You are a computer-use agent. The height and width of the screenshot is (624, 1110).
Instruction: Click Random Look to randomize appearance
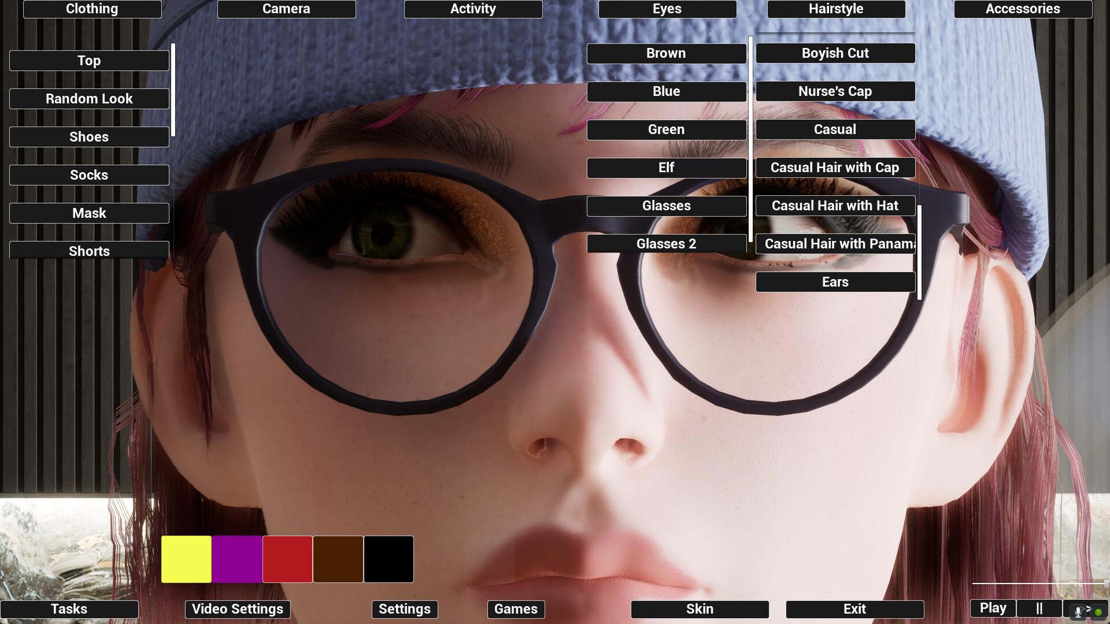(89, 99)
